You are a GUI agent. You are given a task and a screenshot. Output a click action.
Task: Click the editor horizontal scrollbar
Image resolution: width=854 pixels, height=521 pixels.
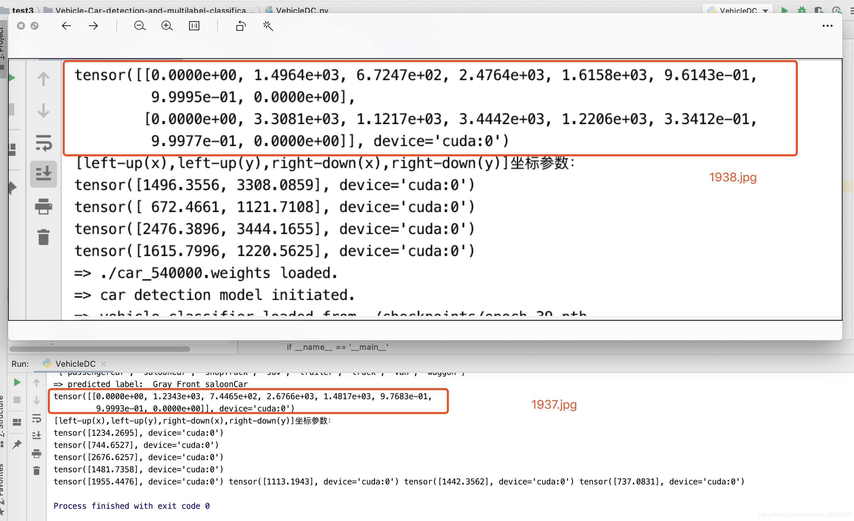(x=99, y=349)
